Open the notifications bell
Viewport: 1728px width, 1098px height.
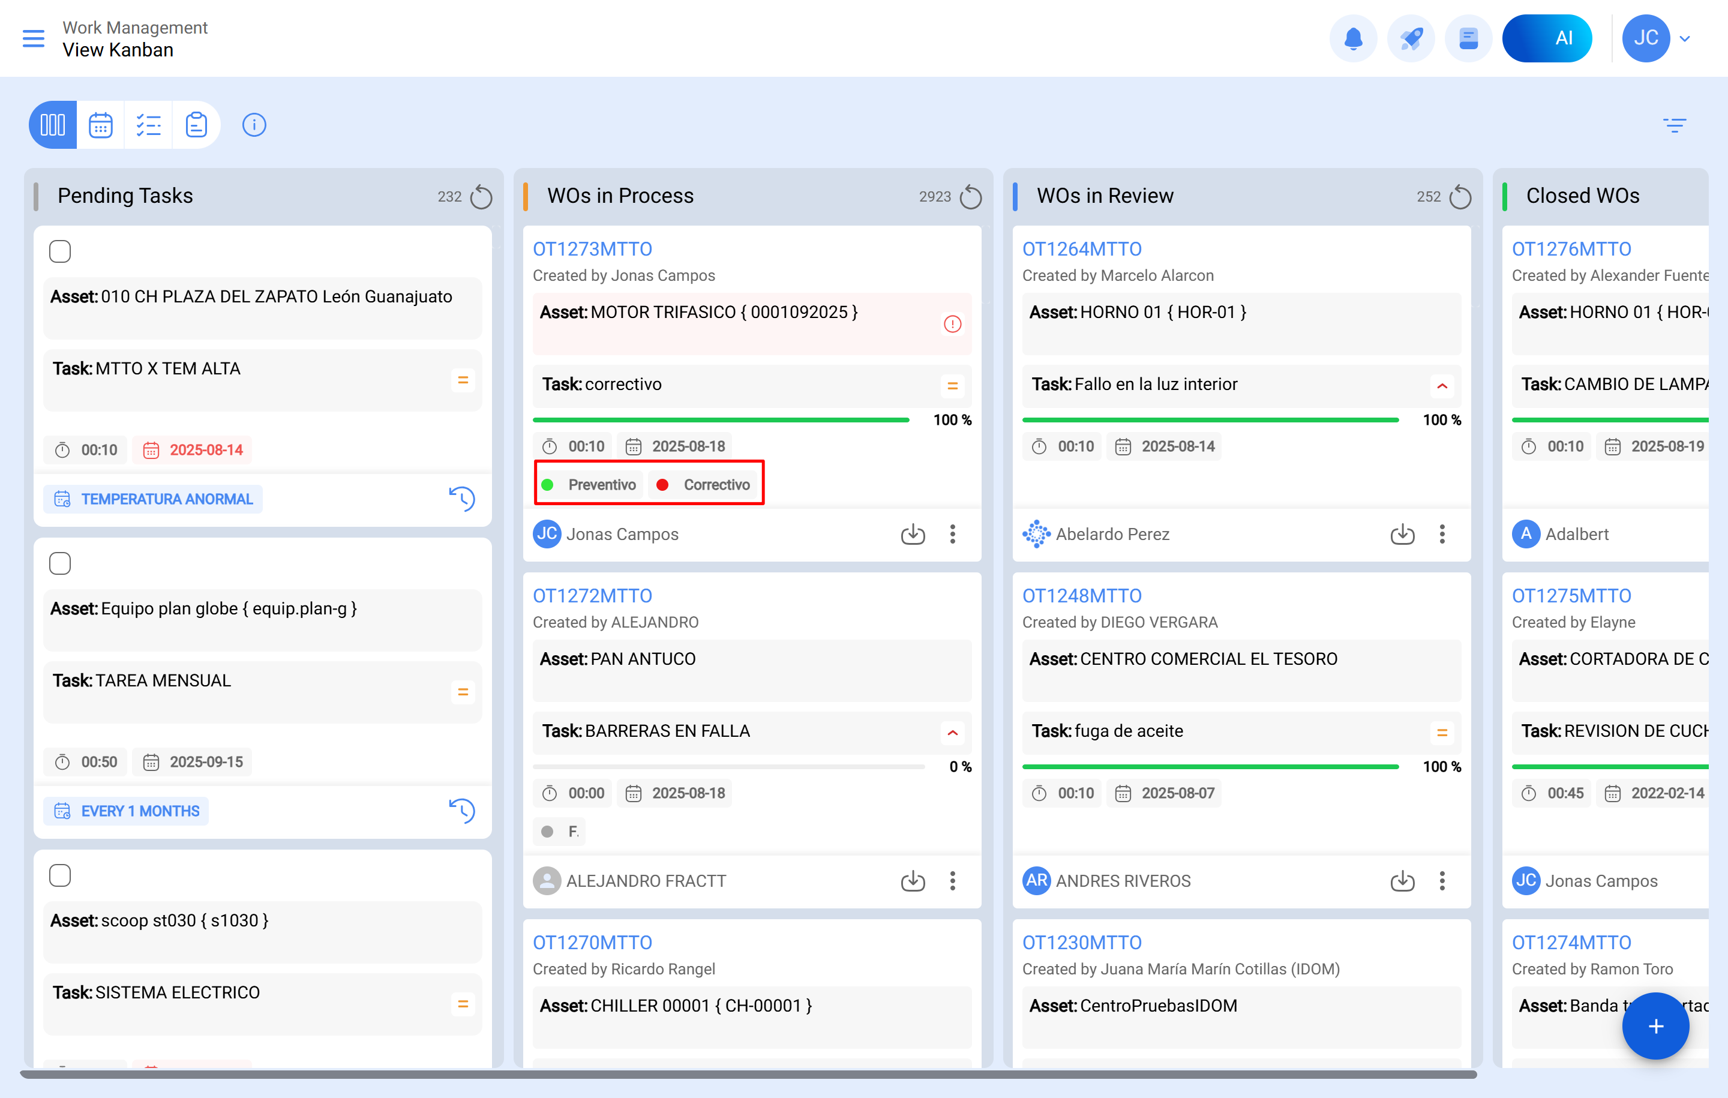click(1352, 39)
